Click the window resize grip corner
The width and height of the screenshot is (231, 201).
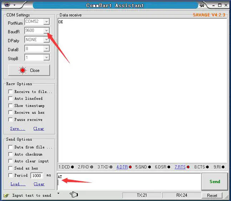point(227,197)
